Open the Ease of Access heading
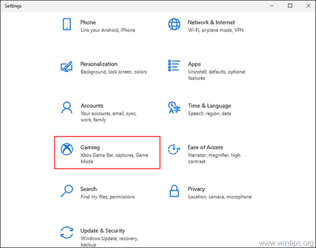 coord(205,147)
